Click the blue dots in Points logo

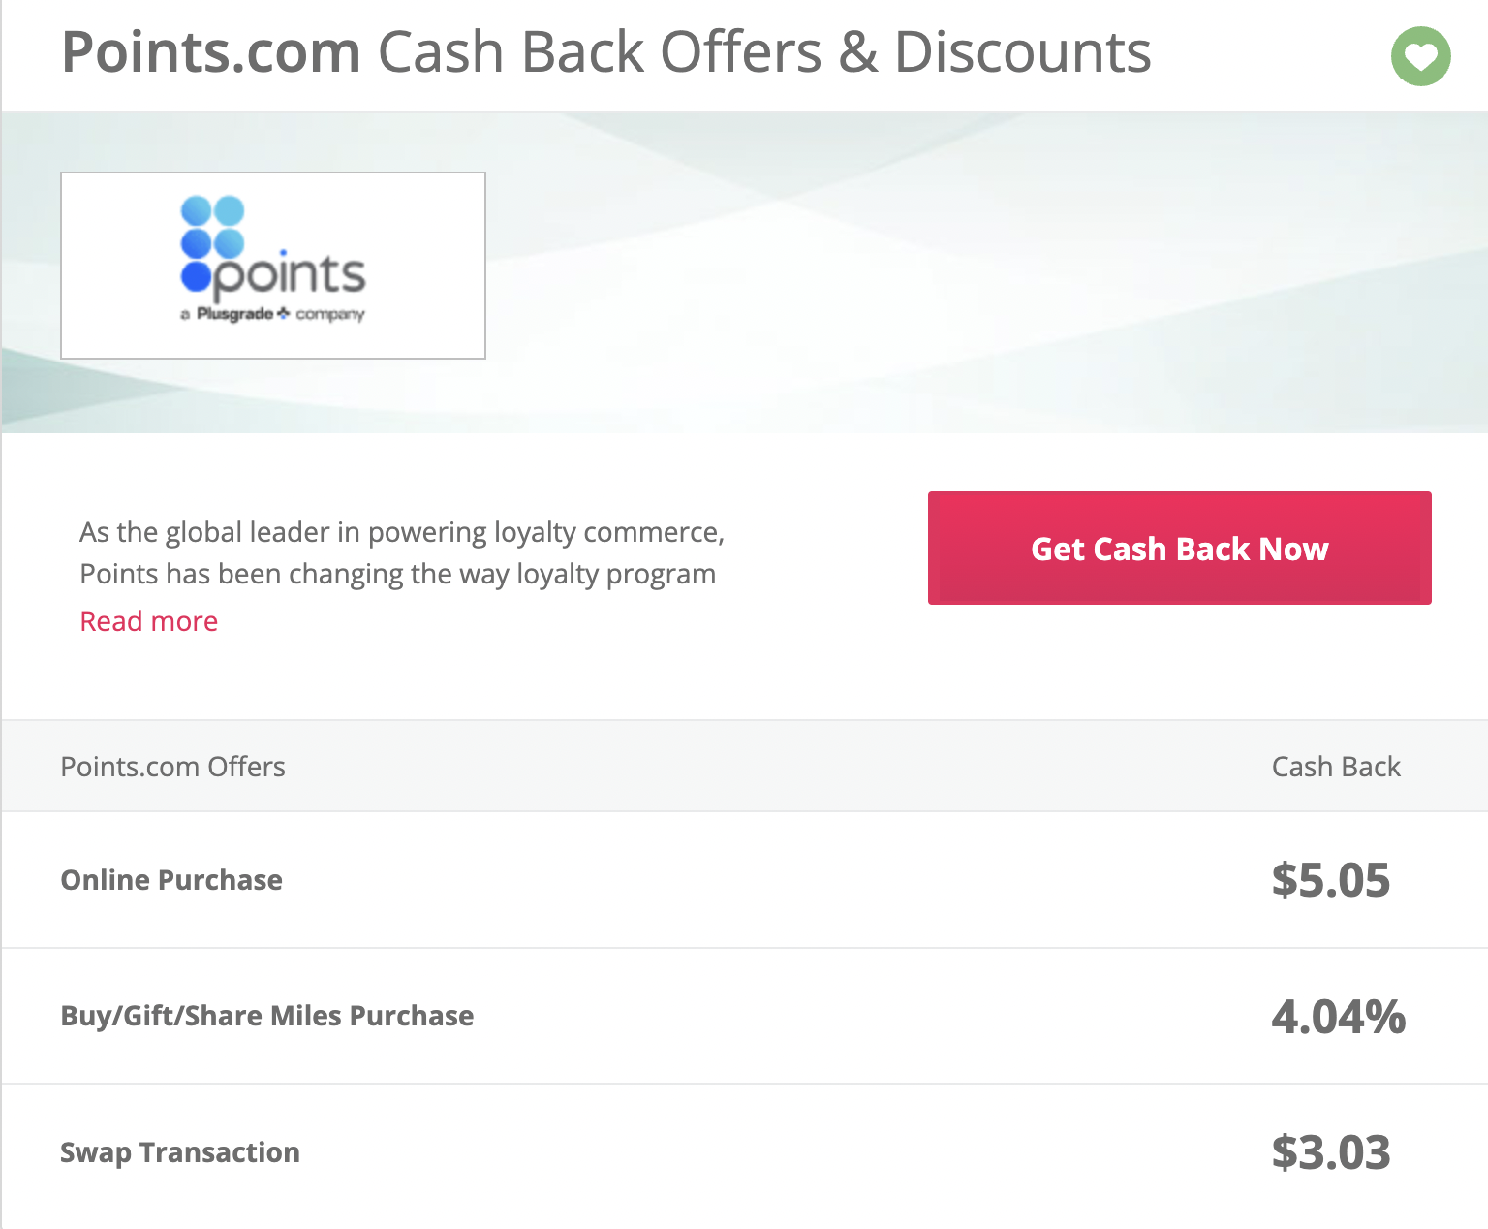click(x=212, y=243)
